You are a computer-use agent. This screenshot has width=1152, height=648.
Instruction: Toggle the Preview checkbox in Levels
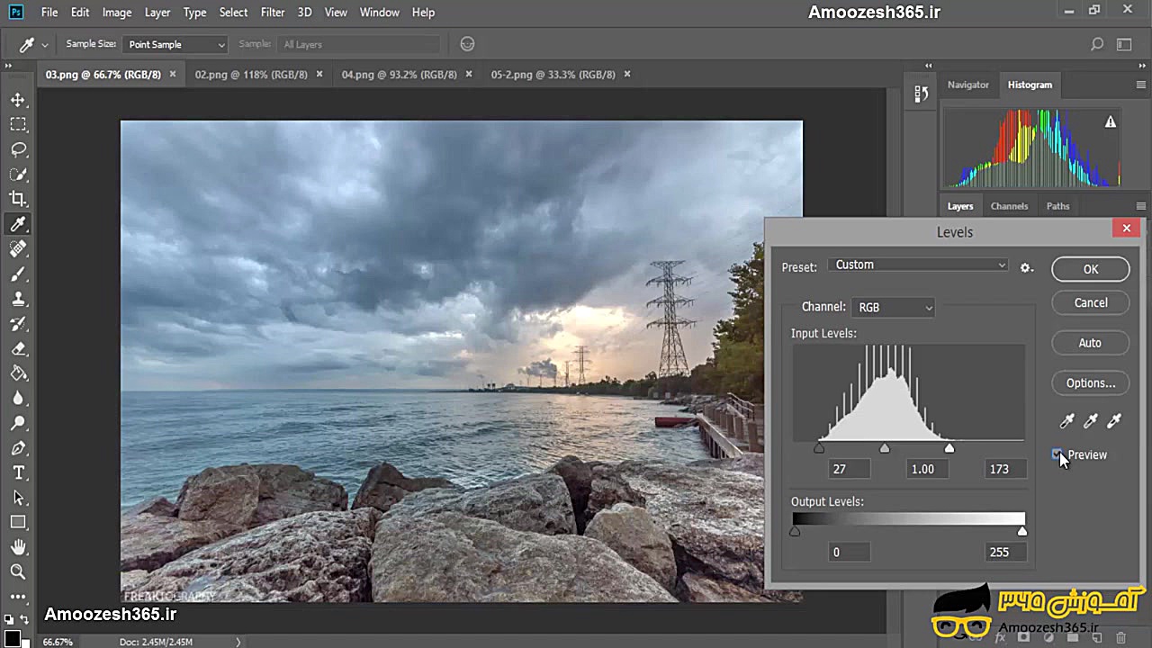click(1058, 455)
